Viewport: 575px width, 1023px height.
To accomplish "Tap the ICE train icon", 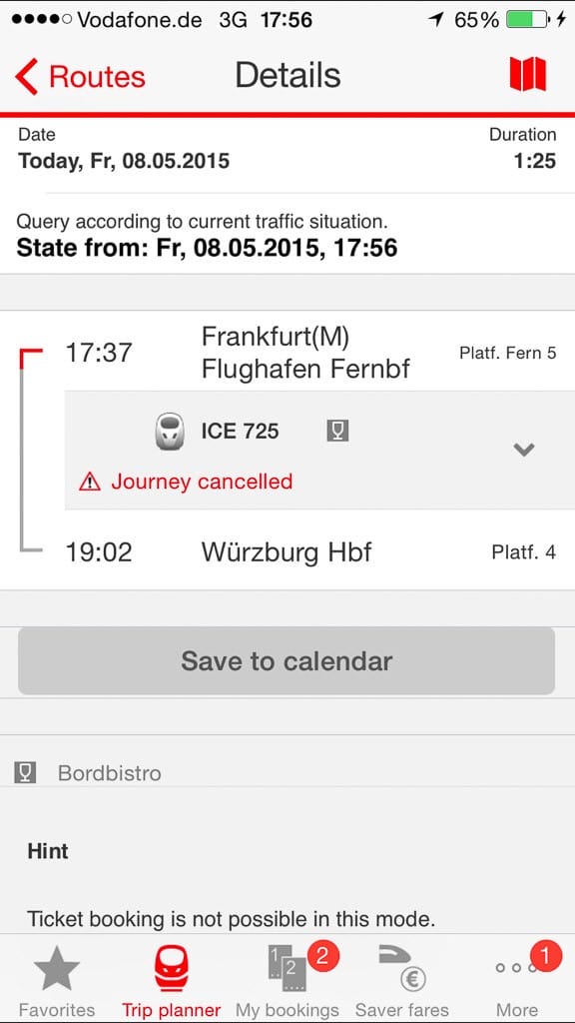I will click(x=170, y=432).
